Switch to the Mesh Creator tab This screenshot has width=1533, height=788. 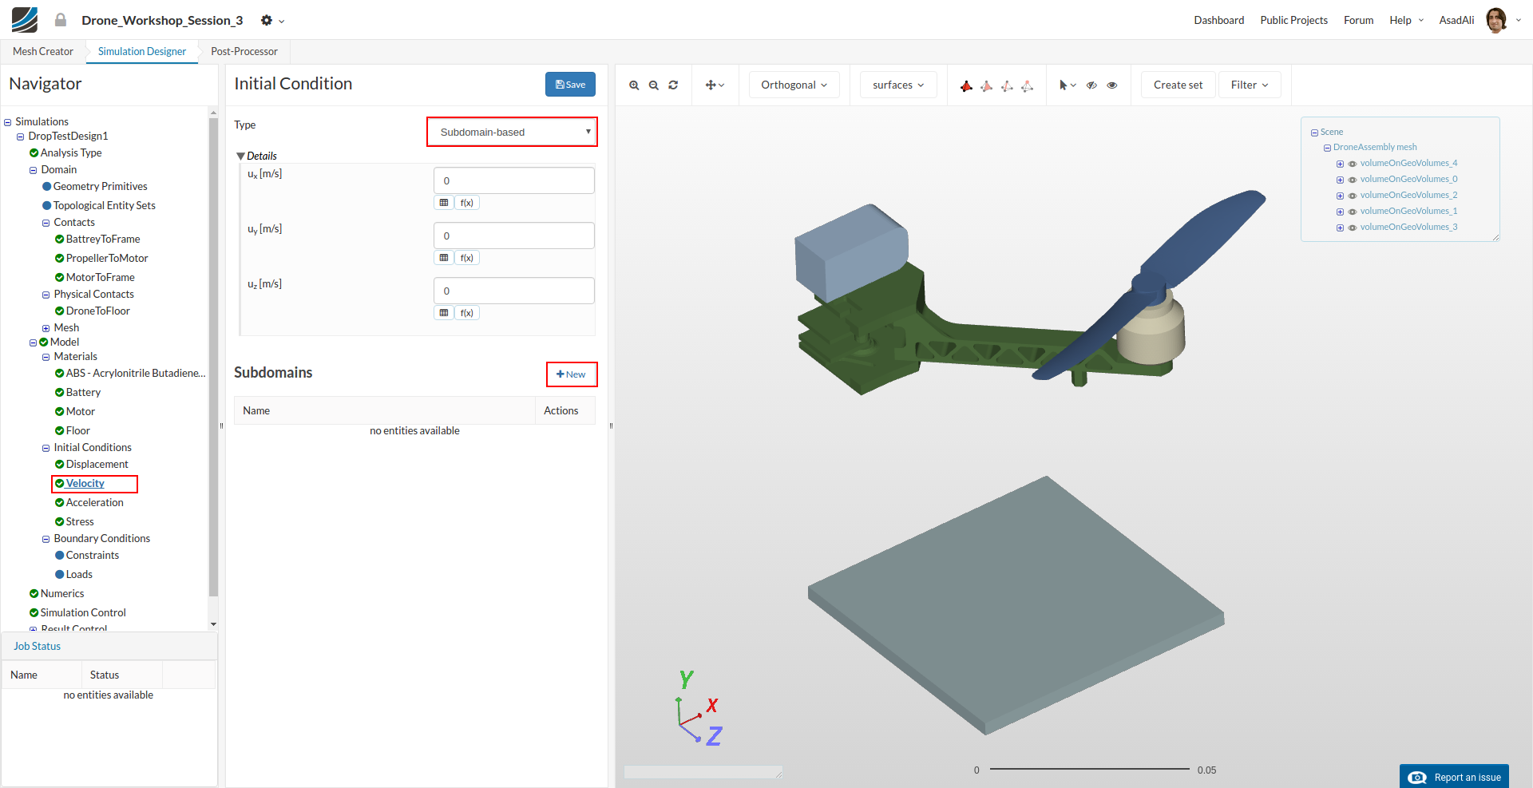[x=43, y=52]
